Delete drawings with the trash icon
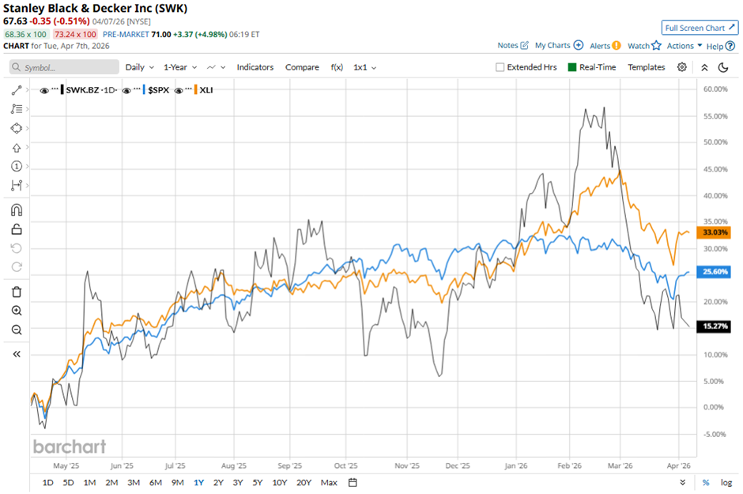Image resolution: width=743 pixels, height=494 pixels. pyautogui.click(x=17, y=292)
